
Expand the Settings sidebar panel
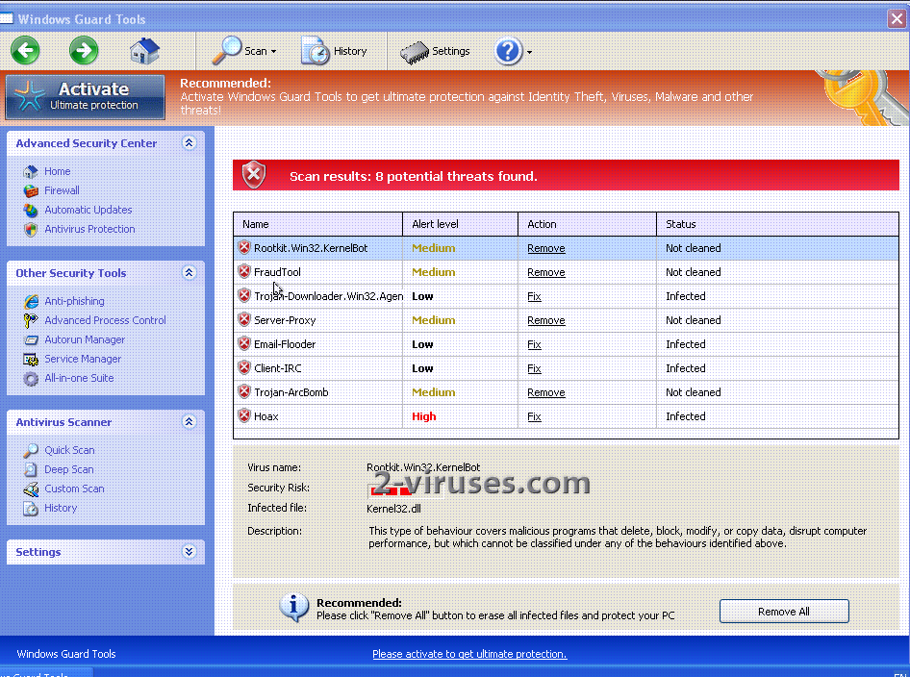[189, 551]
